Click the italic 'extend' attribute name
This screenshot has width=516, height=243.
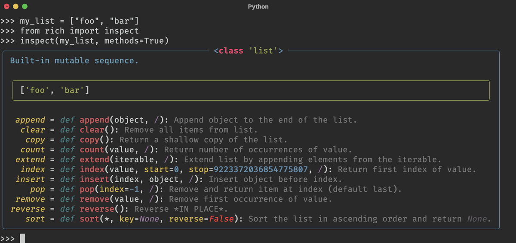tap(30, 159)
